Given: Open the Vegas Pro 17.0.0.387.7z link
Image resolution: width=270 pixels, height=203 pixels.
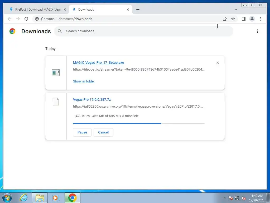Looking at the screenshot, I should 92,99.
